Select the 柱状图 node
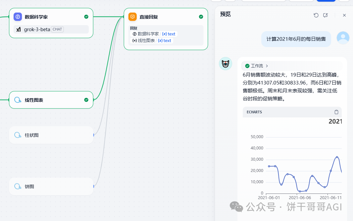Screen dimensions: 353x221 pos(51,135)
